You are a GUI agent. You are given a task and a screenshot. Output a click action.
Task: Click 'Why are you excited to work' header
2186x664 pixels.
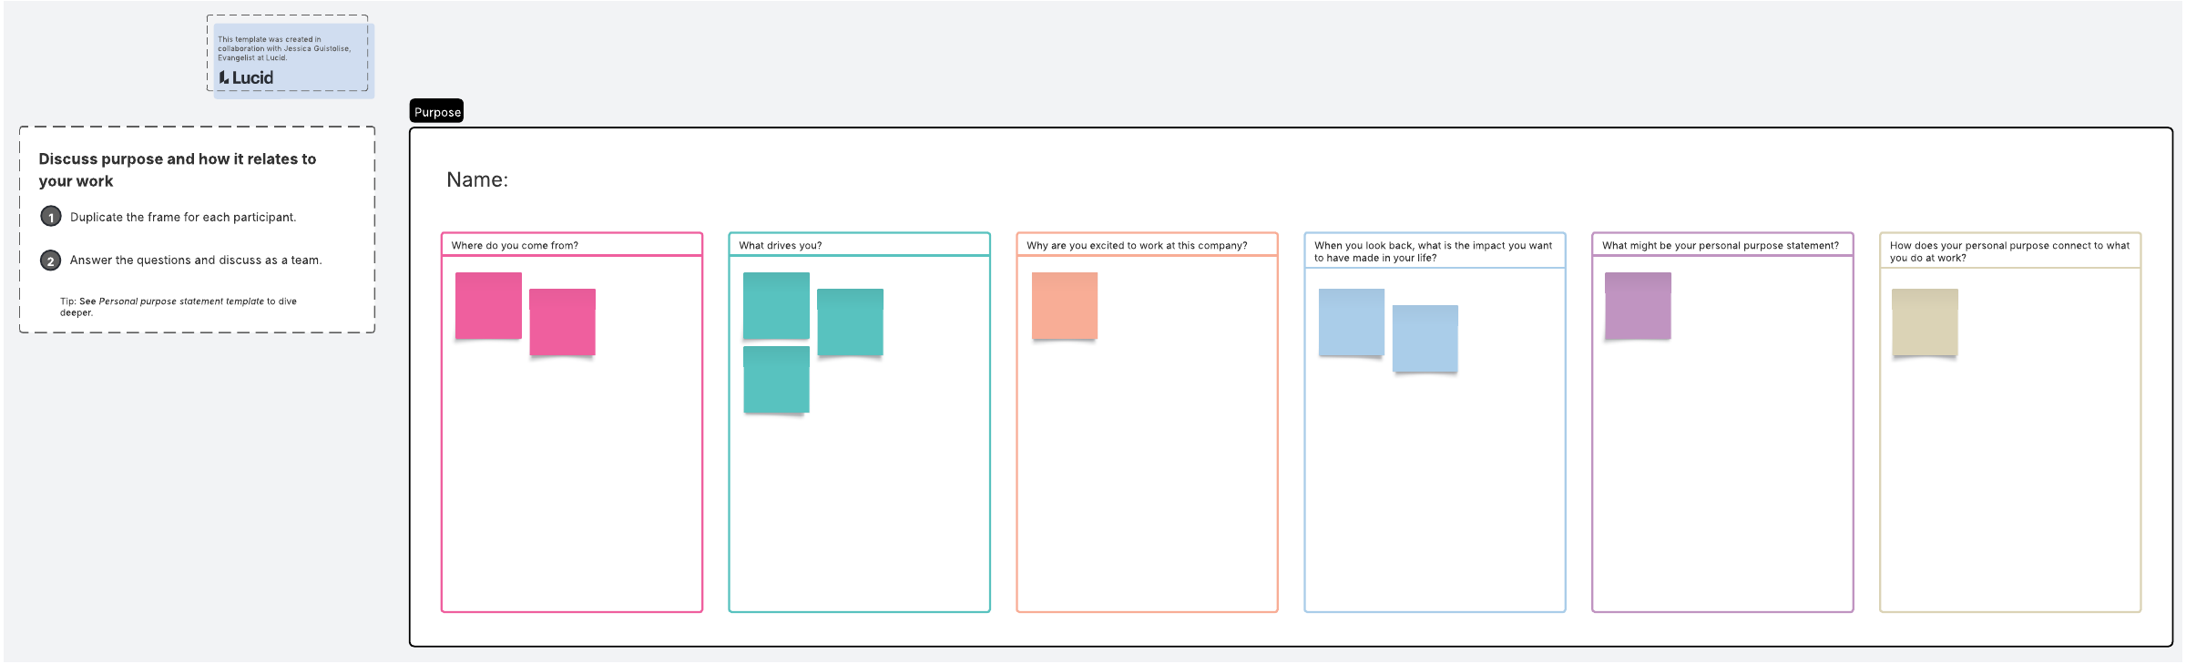tap(1136, 245)
